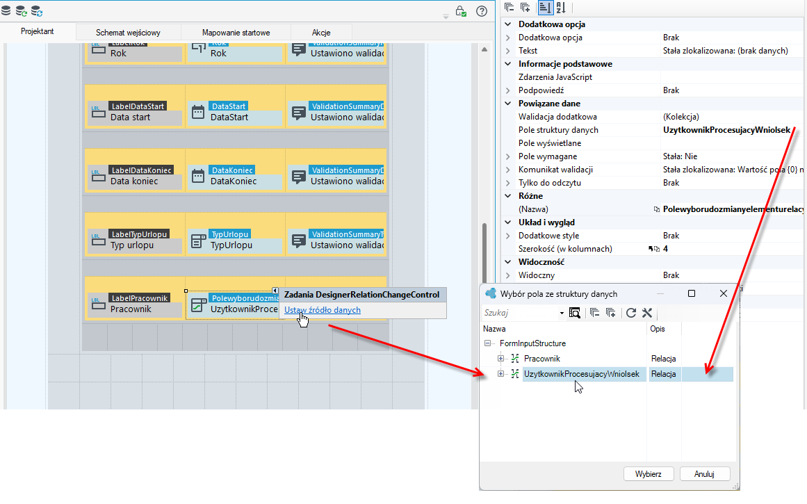Switch to the Schemat wejściowy tab
Image resolution: width=807 pixels, height=504 pixels.
click(x=128, y=33)
